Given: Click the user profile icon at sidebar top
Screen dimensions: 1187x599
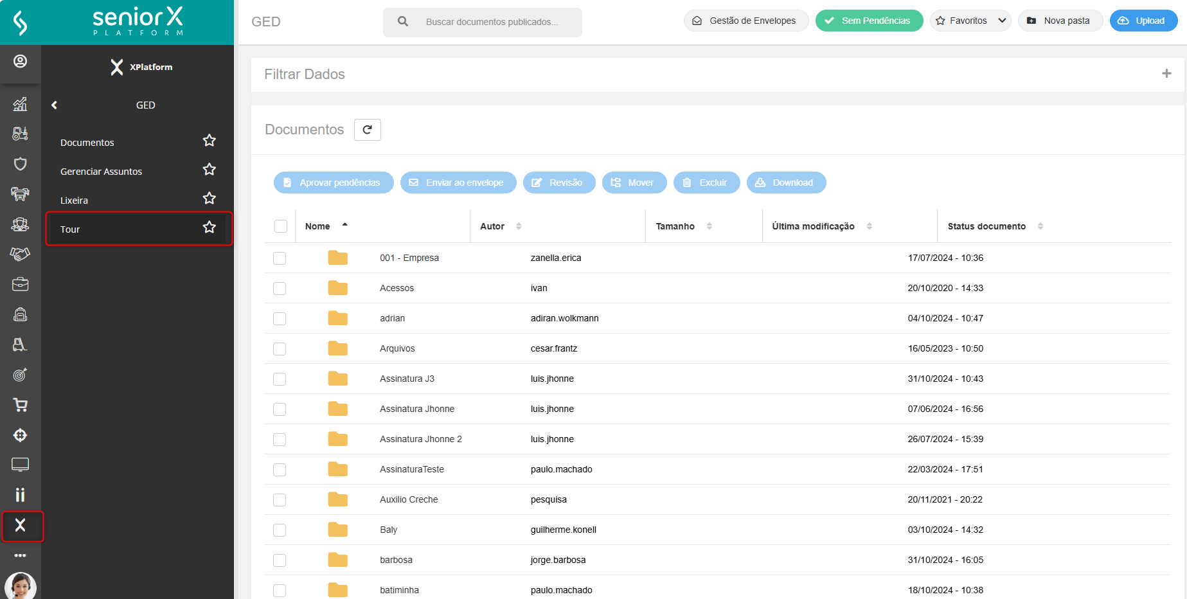Looking at the screenshot, I should coord(21,61).
